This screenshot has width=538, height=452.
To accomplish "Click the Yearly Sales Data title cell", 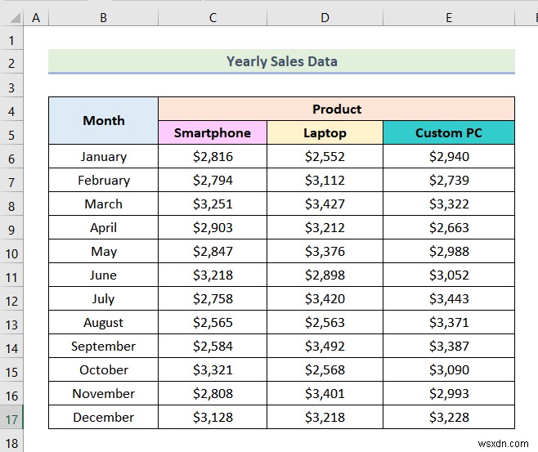I will click(x=281, y=61).
